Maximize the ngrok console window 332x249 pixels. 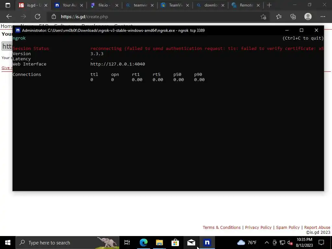302,30
